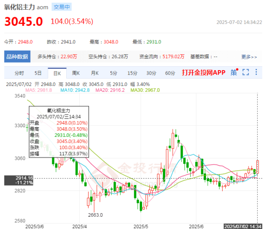Click 最高 value 3048.0
The image size is (263, 229).
pos(111,42)
